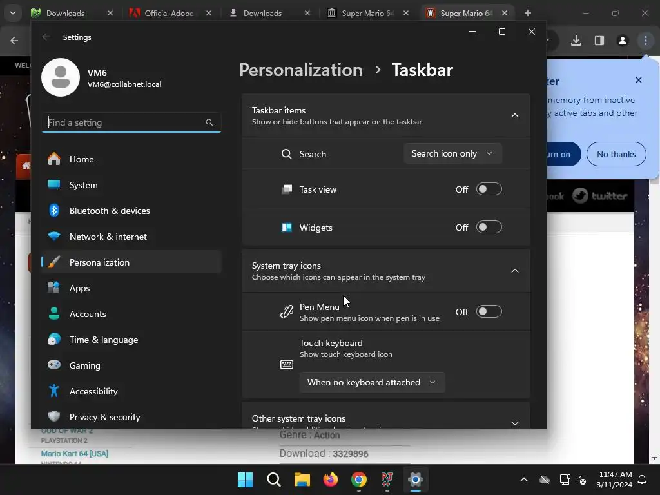Open Firefox from taskbar
Image resolution: width=660 pixels, height=495 pixels.
click(x=331, y=480)
